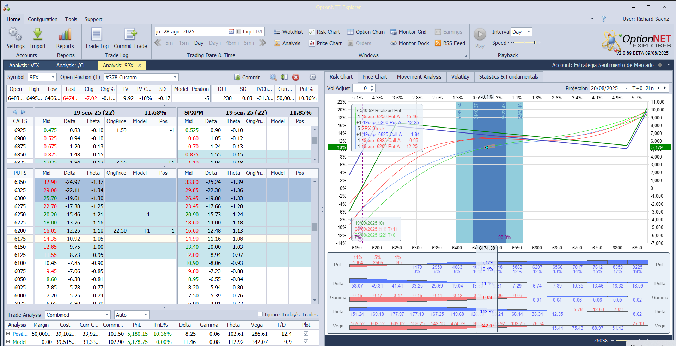The image size is (676, 346).
Task: Switch to the Volatility tab
Action: [x=460, y=77]
